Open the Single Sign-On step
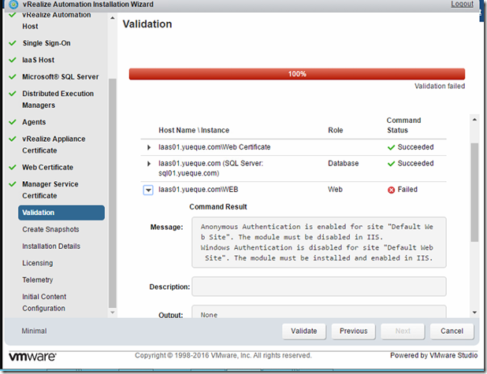This screenshot has width=487, height=374. (46, 43)
